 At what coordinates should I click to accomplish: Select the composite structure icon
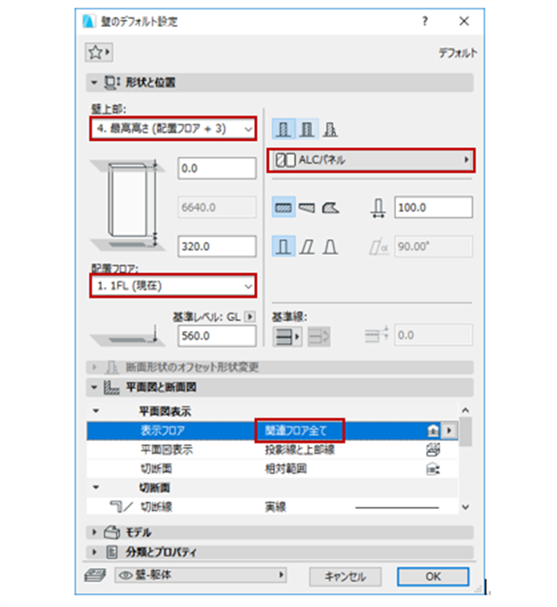[x=306, y=129]
